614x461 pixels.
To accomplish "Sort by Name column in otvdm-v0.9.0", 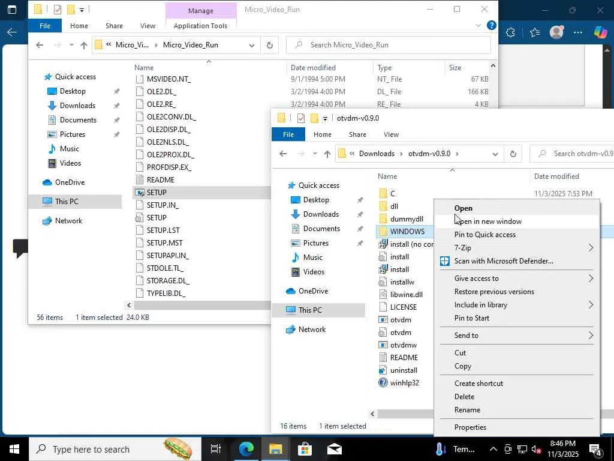I will [387, 176].
